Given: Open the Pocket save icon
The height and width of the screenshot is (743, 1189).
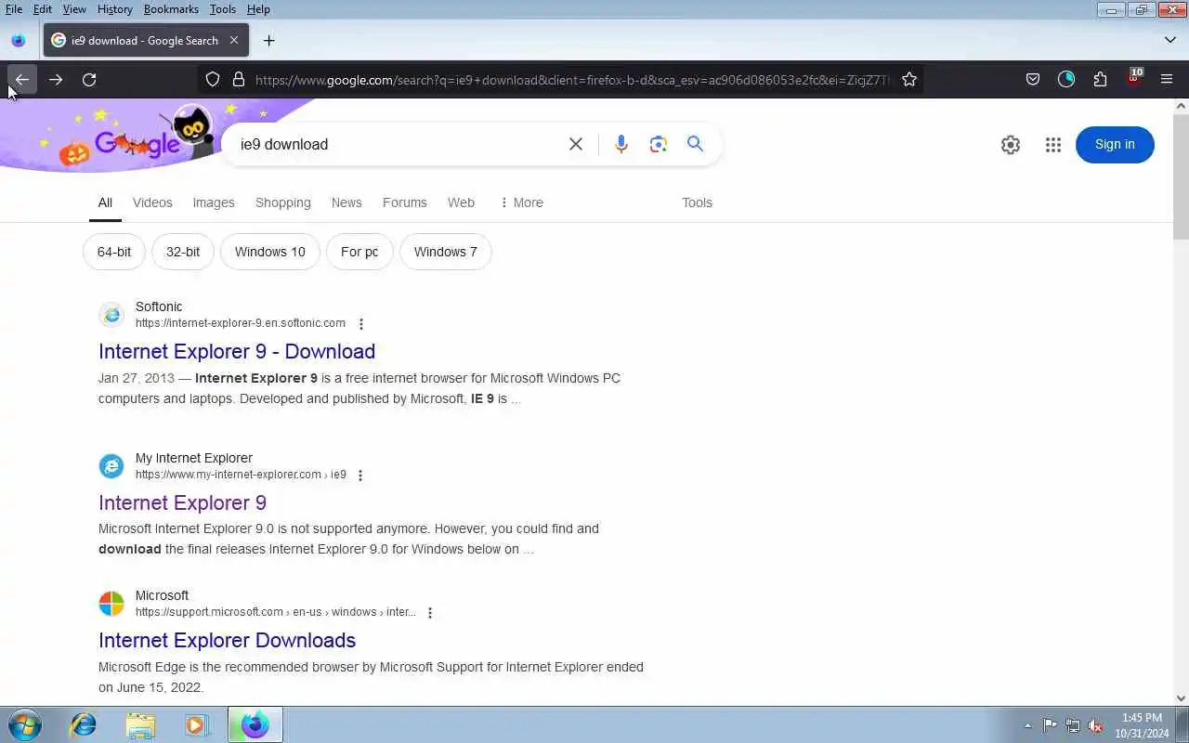Looking at the screenshot, I should pos(1033,80).
